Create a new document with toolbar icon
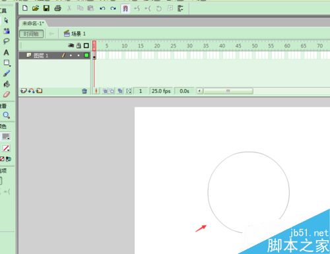 pos(25,9)
